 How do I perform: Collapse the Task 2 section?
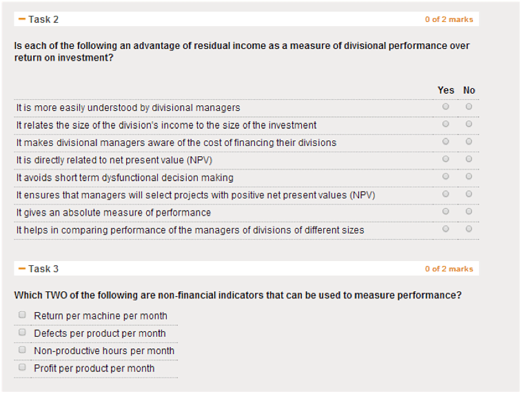[x=22, y=19]
